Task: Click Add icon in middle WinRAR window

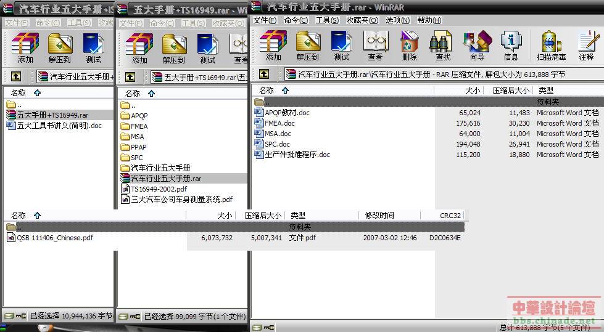Action: (139, 49)
